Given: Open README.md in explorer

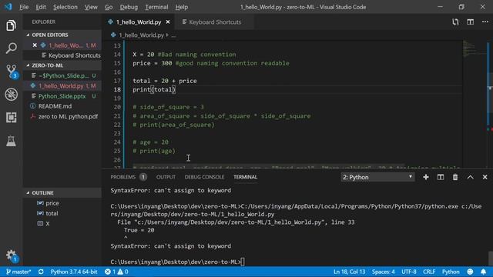Looking at the screenshot, I should [x=63, y=106].
